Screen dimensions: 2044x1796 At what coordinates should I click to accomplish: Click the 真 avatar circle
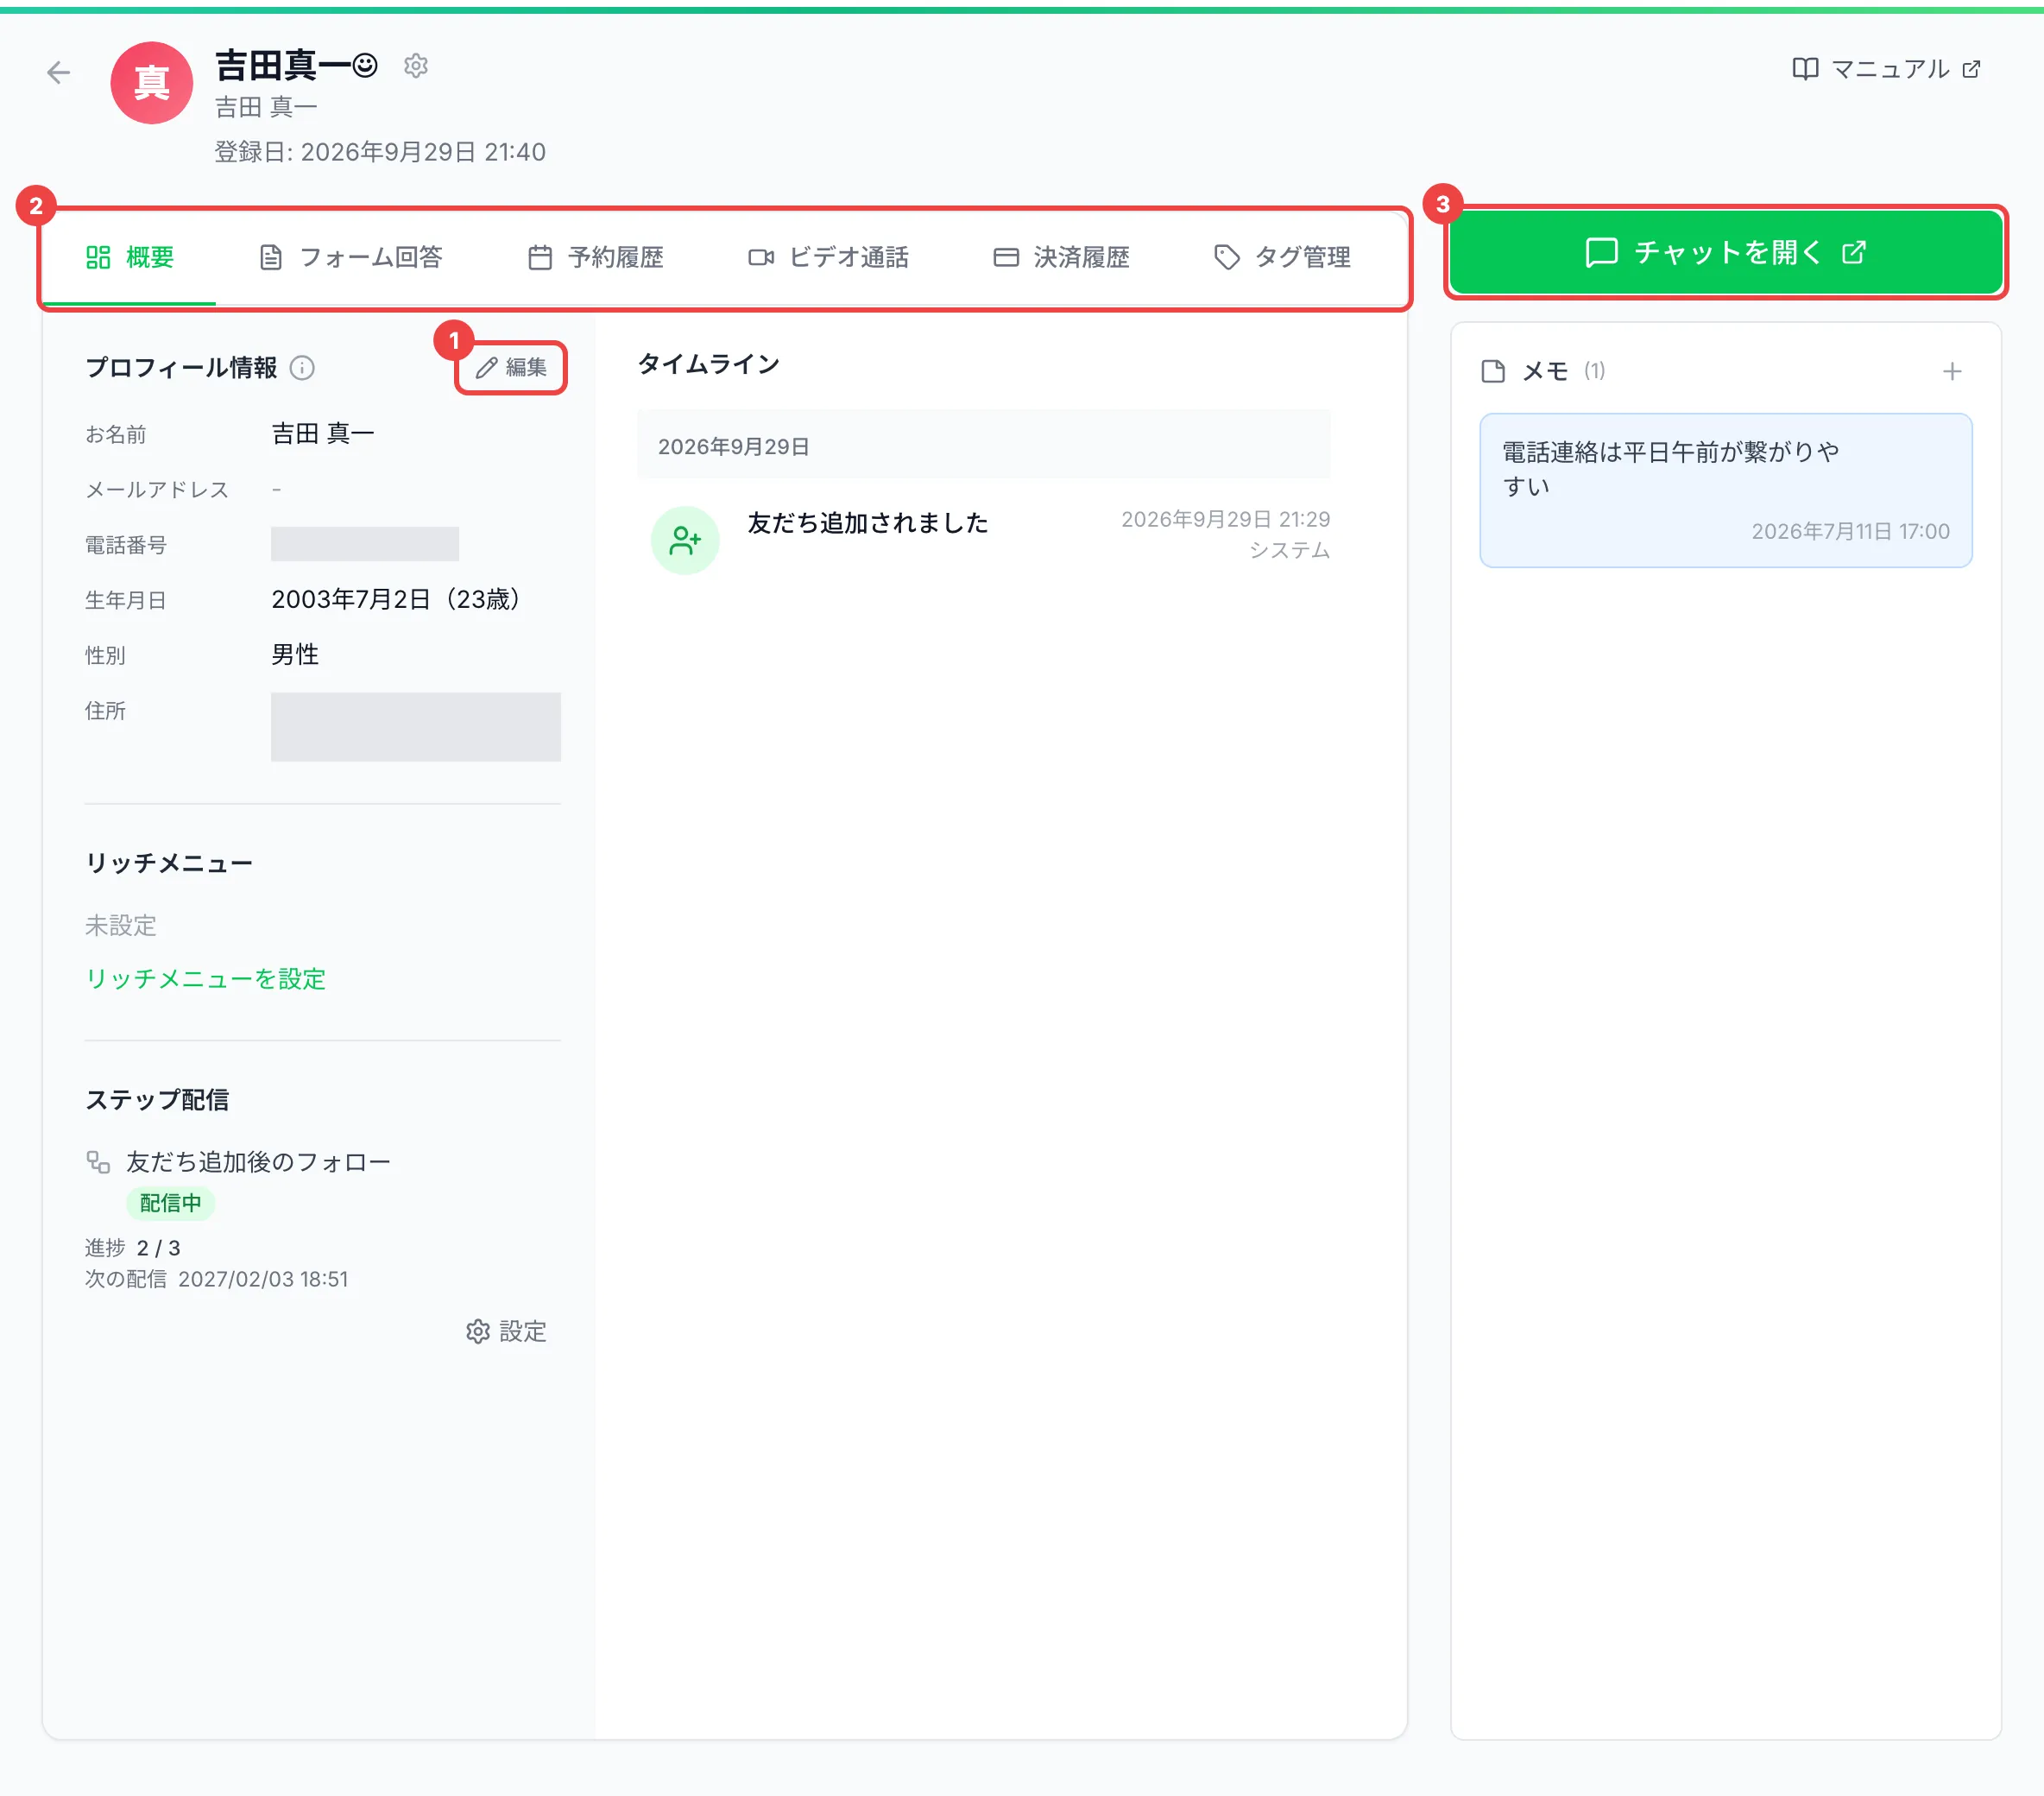pos(151,83)
